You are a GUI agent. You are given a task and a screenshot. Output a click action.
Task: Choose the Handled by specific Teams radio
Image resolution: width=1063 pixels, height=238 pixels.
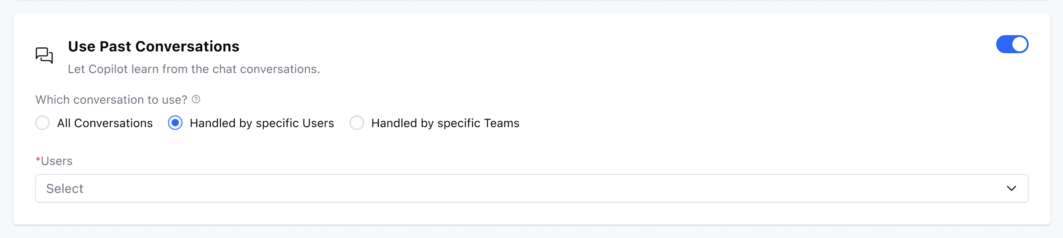[x=357, y=123]
